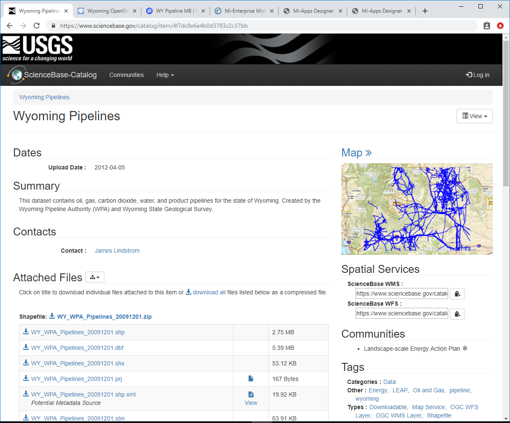Download the WY_WPA_Pipelines_20091201.shp.xml file
Viewport: 510px width, 423px height.
point(83,394)
